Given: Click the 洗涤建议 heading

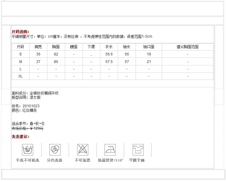Looking at the screenshot, I should point(20,136).
